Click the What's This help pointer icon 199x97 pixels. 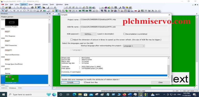[39, 8]
